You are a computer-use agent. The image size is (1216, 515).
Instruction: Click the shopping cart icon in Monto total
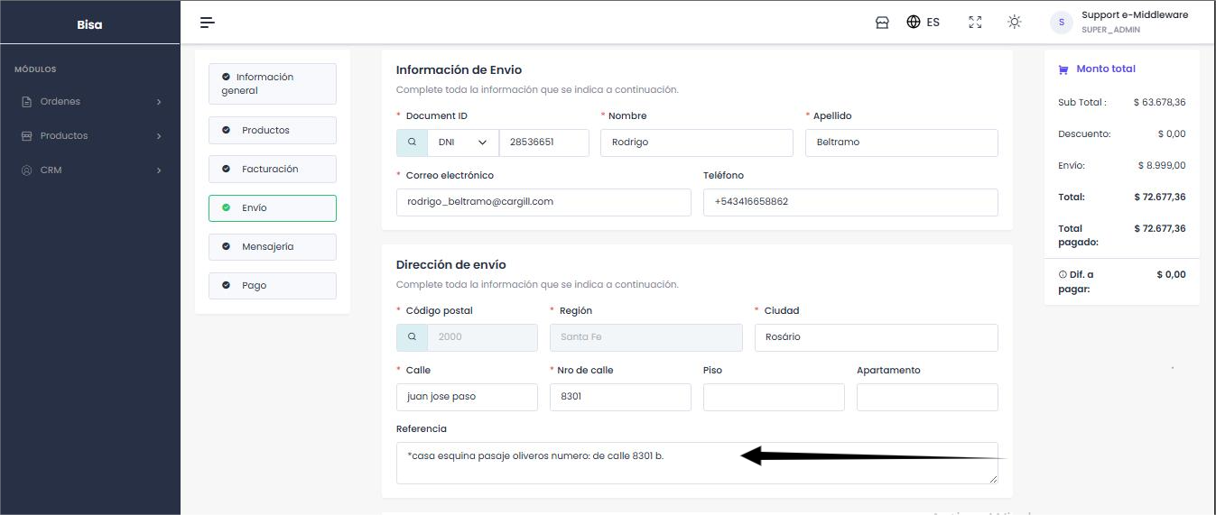(x=1063, y=69)
